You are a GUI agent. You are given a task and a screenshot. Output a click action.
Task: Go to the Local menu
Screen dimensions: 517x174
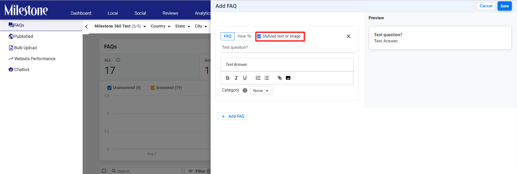point(113,13)
